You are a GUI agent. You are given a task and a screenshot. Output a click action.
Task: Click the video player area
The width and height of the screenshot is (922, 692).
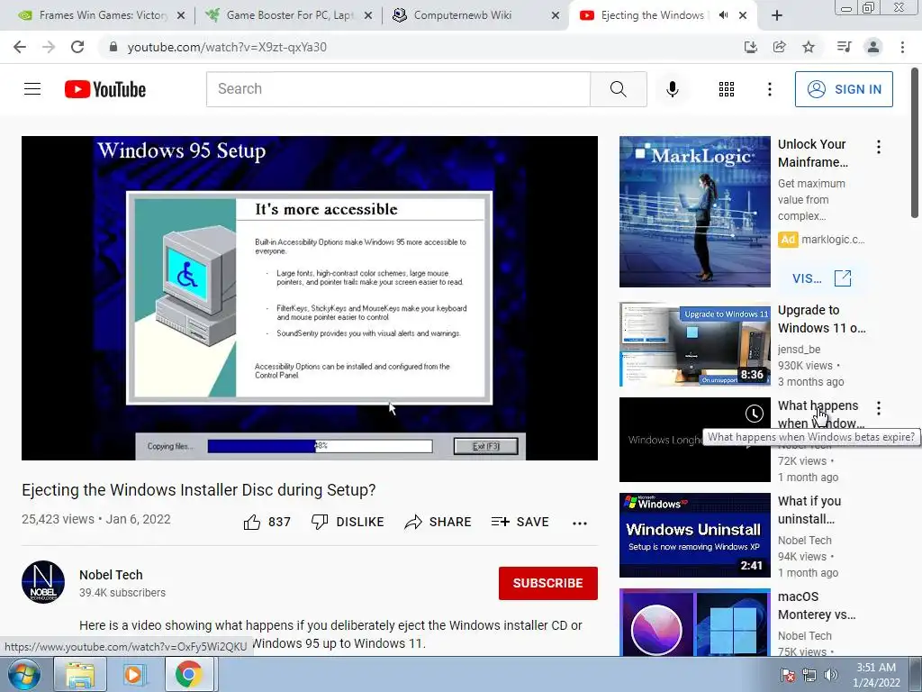[x=310, y=297]
